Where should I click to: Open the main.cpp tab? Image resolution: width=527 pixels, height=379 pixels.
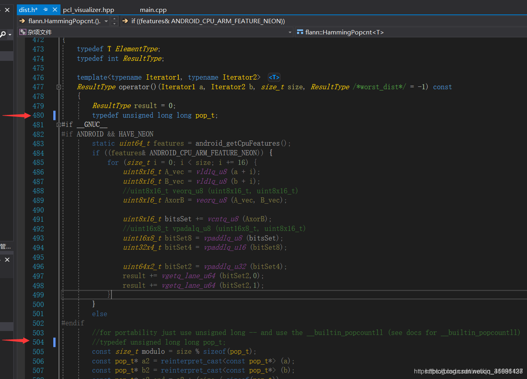pyautogui.click(x=153, y=10)
